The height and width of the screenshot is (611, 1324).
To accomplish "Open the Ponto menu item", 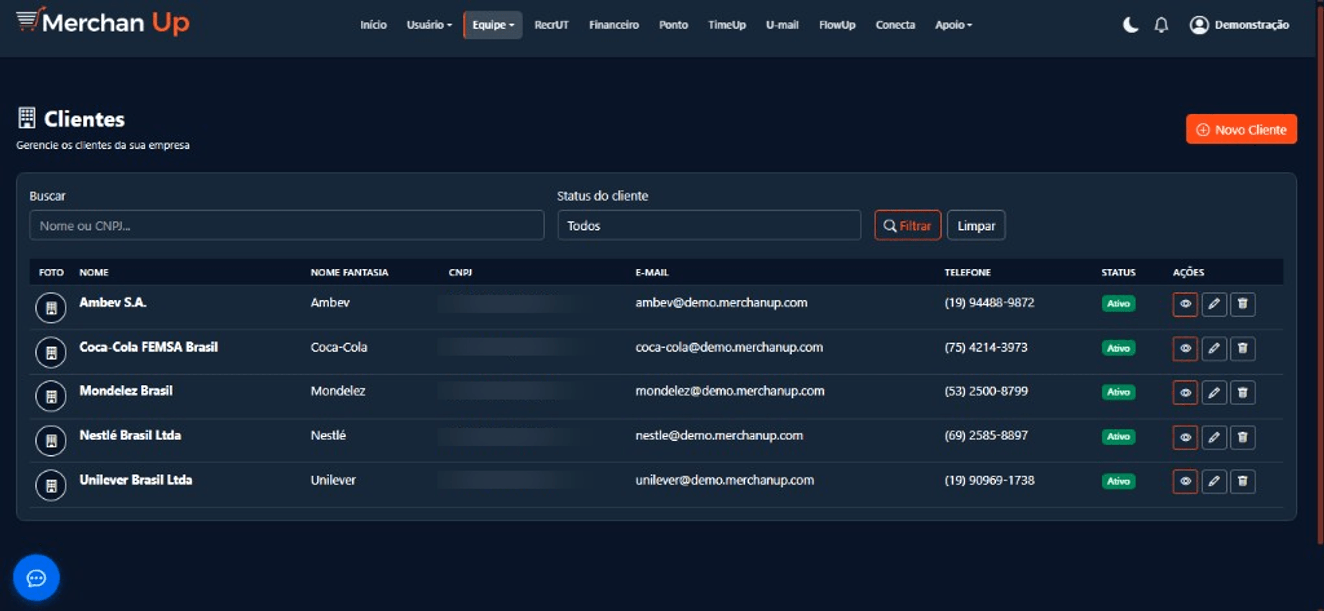I will pyautogui.click(x=673, y=25).
